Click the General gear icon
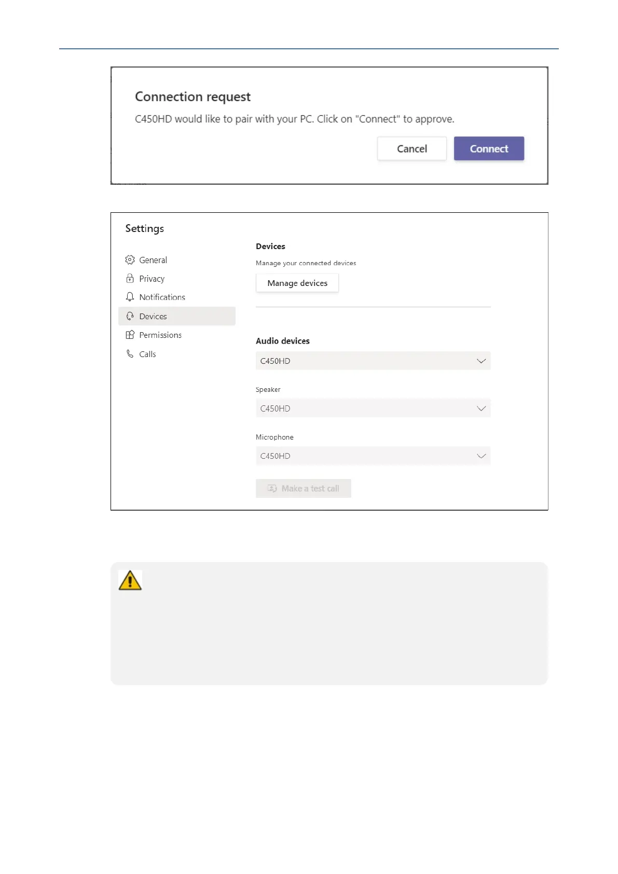 (130, 260)
